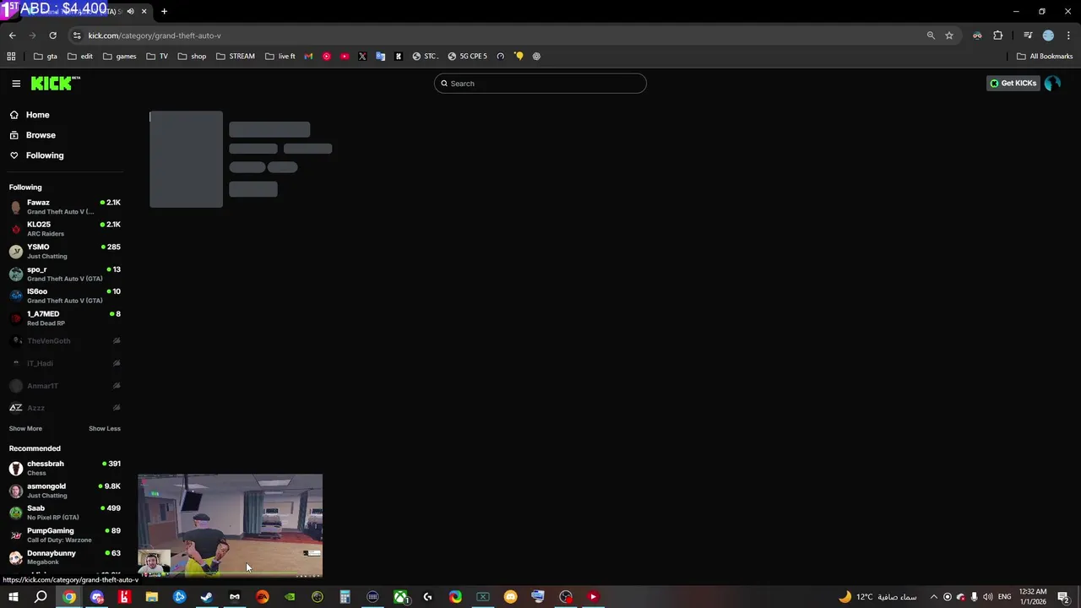Image resolution: width=1081 pixels, height=608 pixels.
Task: Open the edit bookmark folder
Action: (x=80, y=57)
